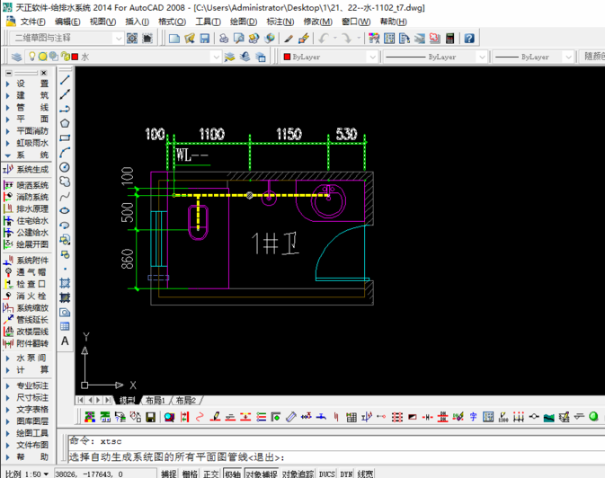Viewport: 605px width, 478px height.
Task: Select the Arc draw tool
Action: point(65,153)
